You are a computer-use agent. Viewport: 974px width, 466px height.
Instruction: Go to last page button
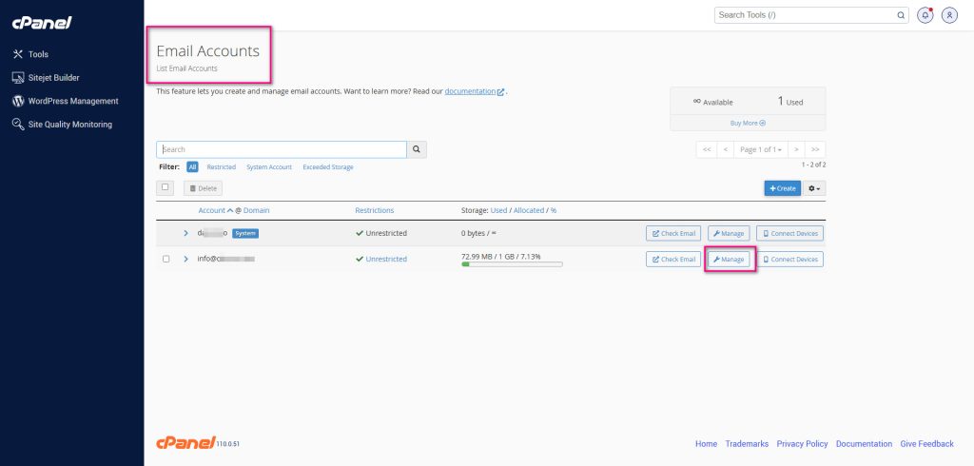tap(815, 149)
